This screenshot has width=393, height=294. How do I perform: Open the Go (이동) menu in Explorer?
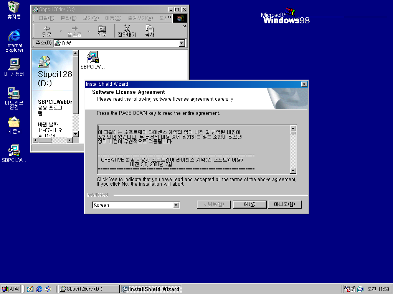point(113,18)
